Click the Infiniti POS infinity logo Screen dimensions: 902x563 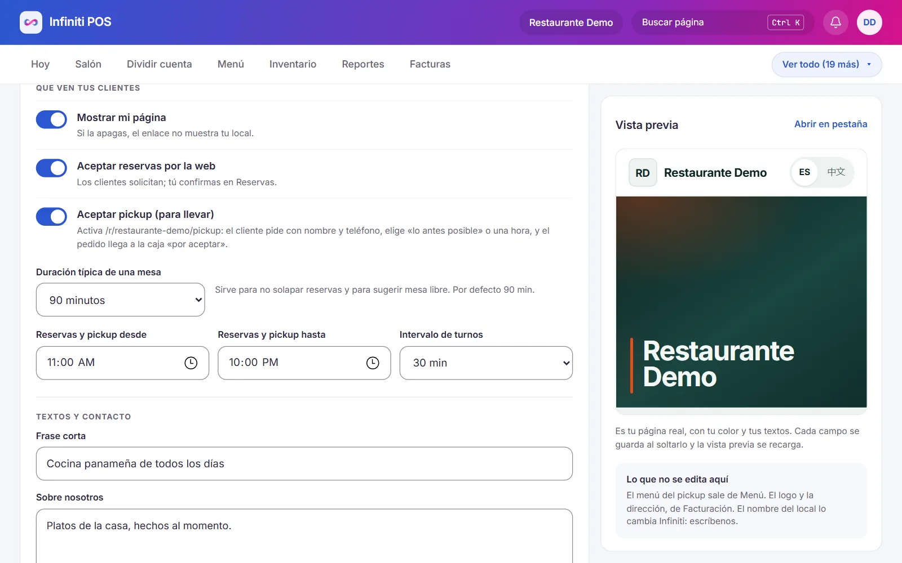31,23
